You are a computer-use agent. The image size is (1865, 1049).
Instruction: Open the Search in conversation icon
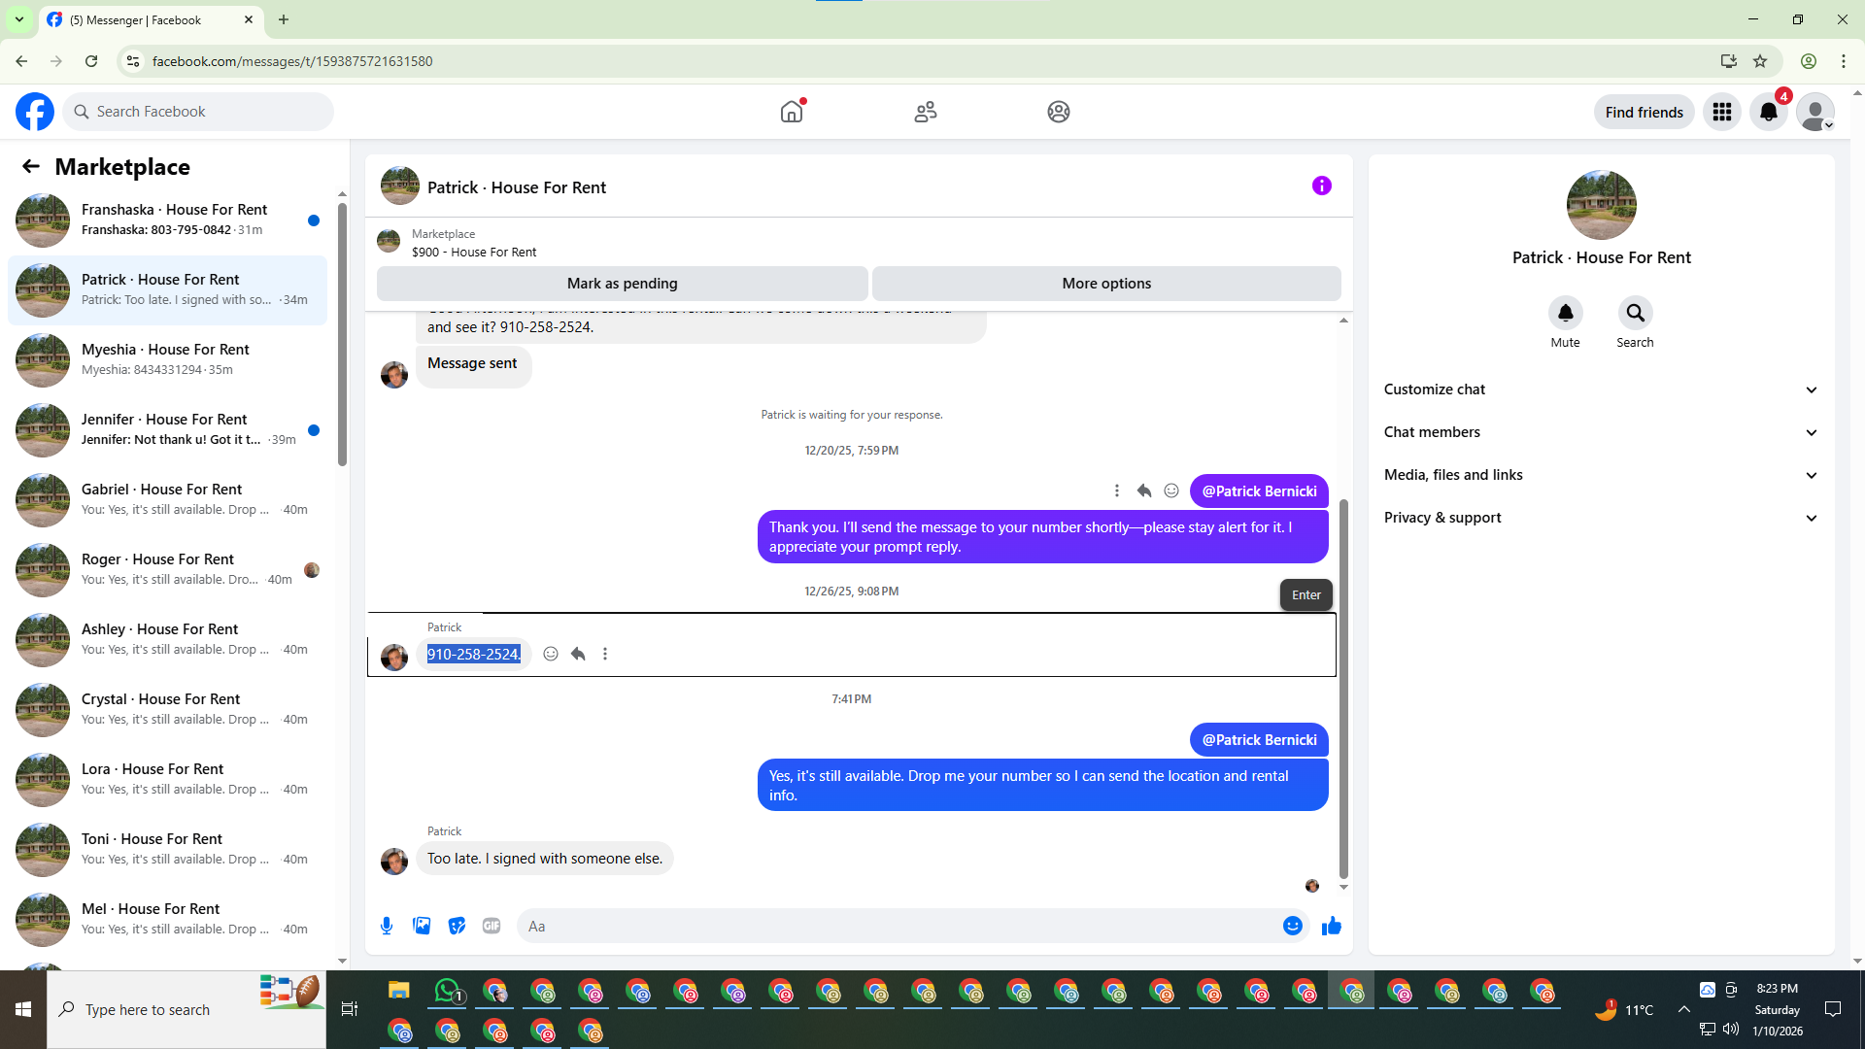click(1635, 313)
